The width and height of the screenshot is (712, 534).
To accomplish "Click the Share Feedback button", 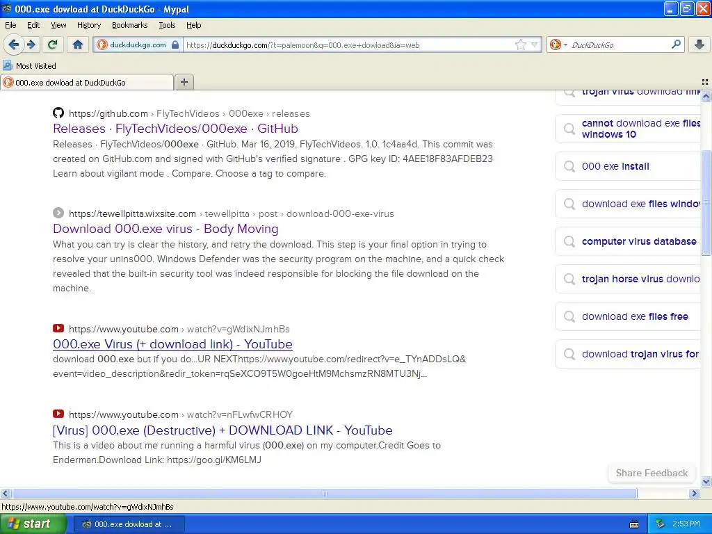I will pyautogui.click(x=652, y=473).
